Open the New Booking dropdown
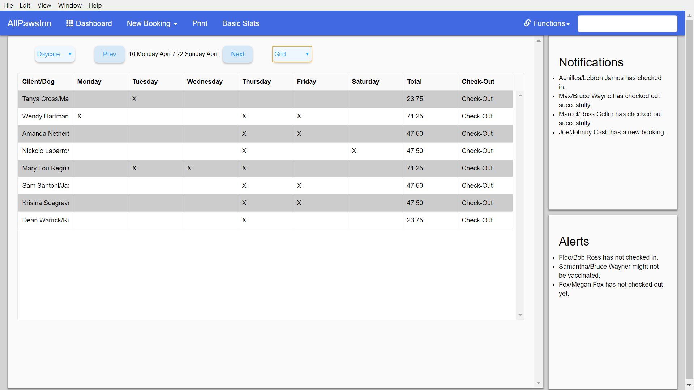Screen dimensions: 694x390 point(152,23)
